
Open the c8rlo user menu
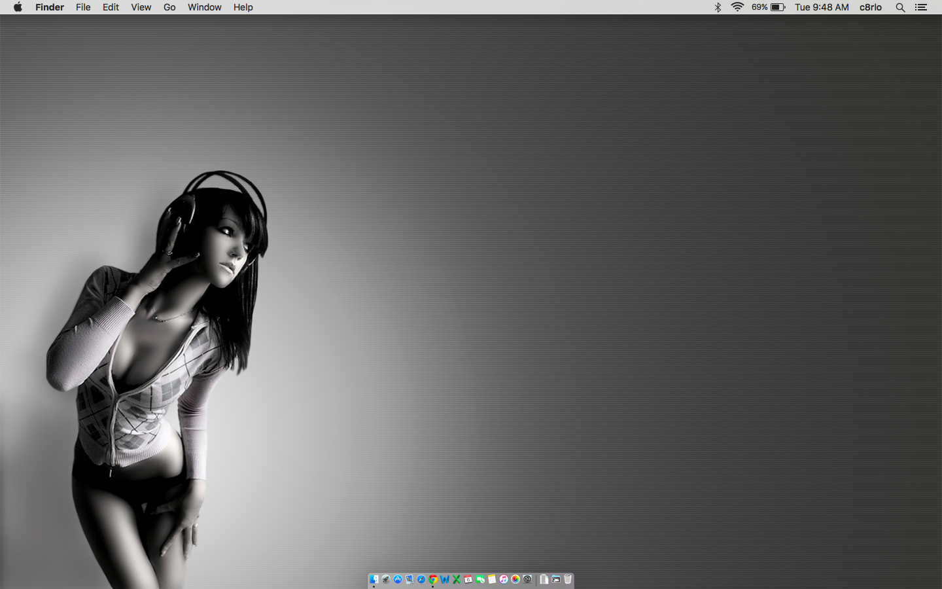tap(870, 7)
